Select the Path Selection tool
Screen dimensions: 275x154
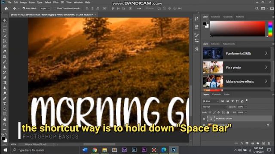point(5,109)
